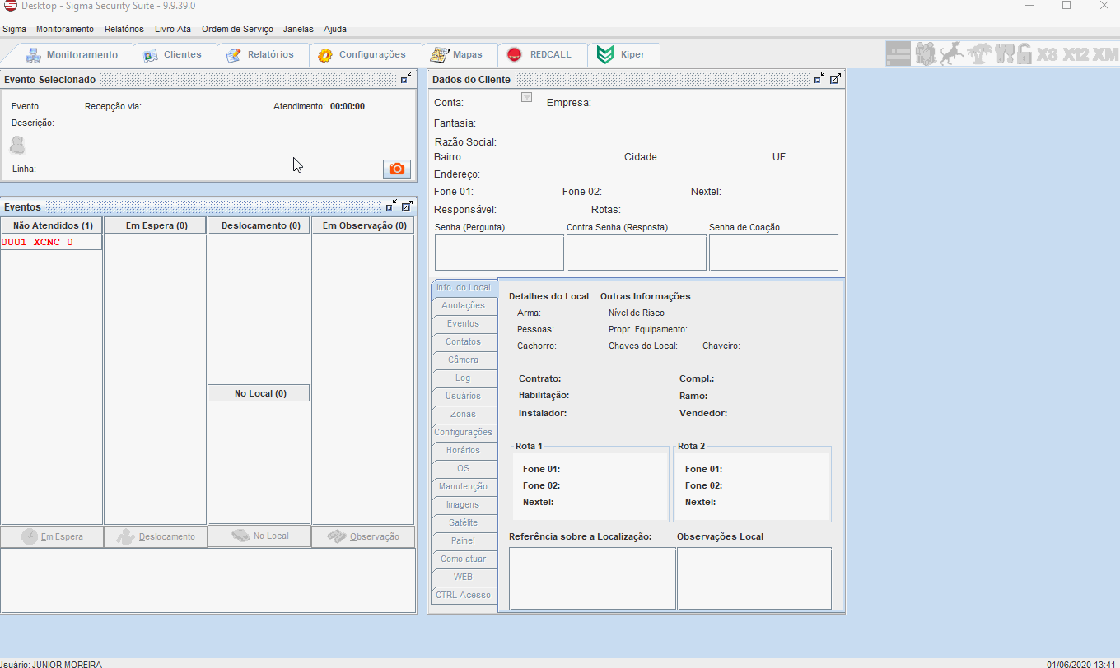Image resolution: width=1120 pixels, height=668 pixels.
Task: Open the REDCALL tab
Action: click(542, 55)
